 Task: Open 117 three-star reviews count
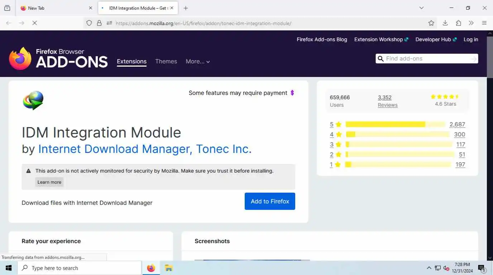coord(461,144)
